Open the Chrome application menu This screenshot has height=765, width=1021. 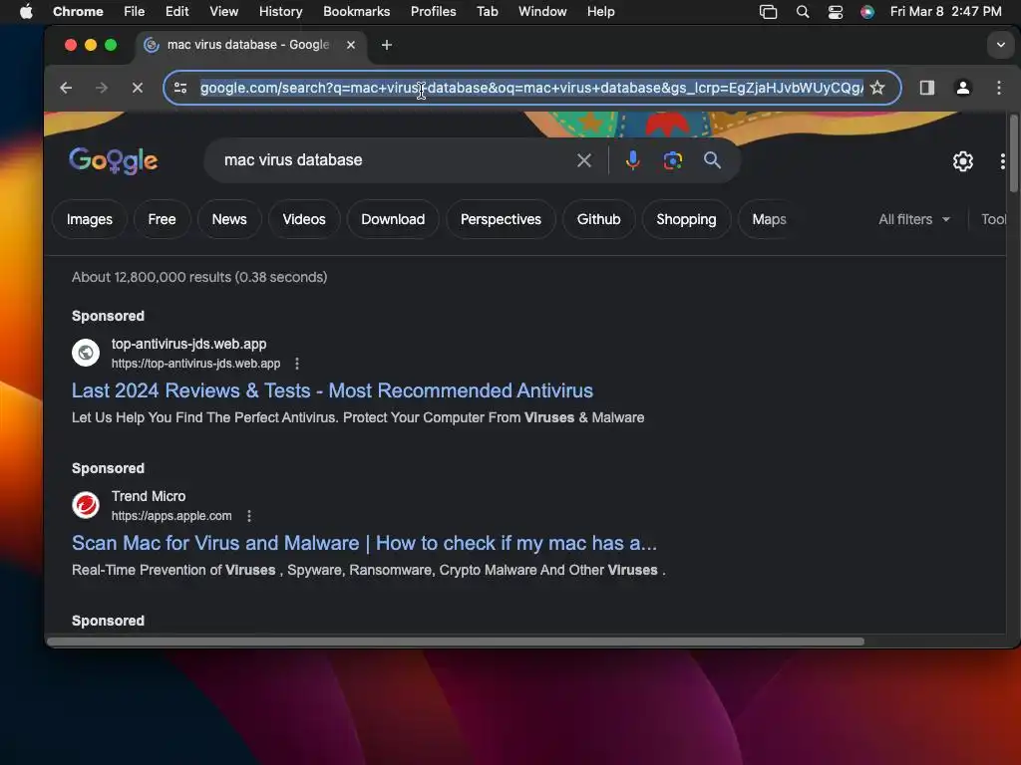[x=78, y=12]
